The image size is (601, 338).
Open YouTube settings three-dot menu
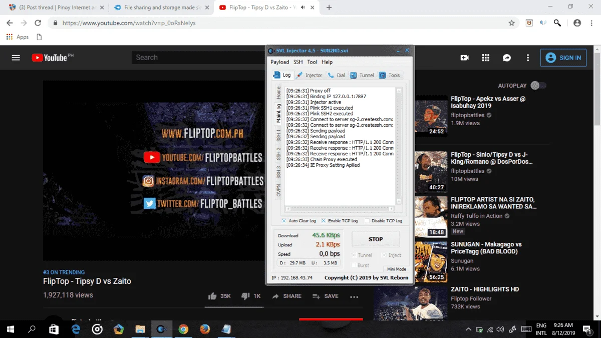tap(527, 58)
